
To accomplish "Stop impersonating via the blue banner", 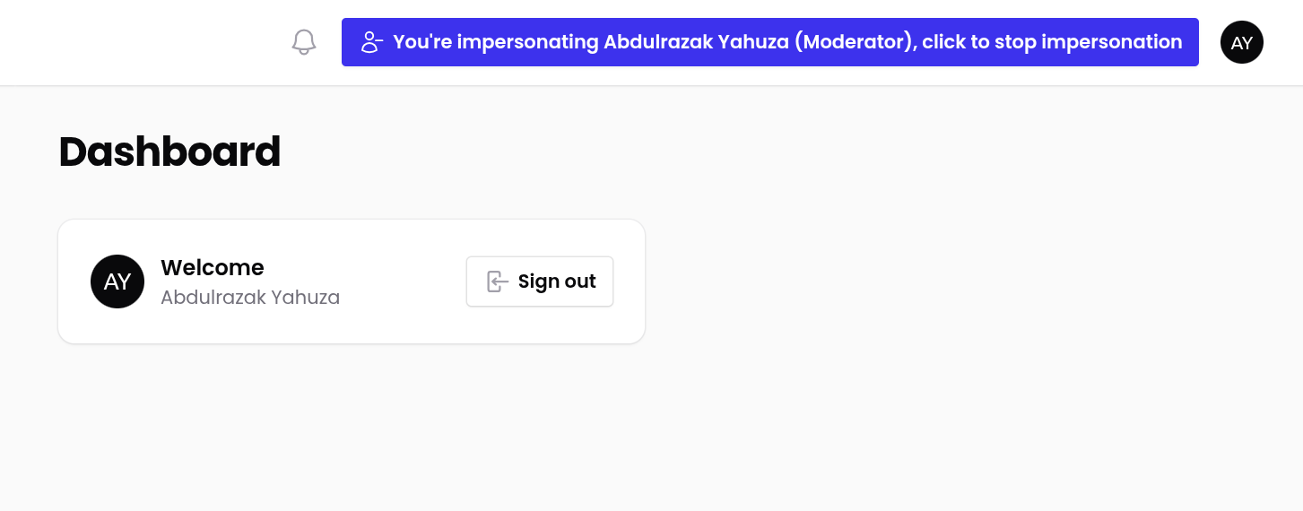I will pos(769,42).
